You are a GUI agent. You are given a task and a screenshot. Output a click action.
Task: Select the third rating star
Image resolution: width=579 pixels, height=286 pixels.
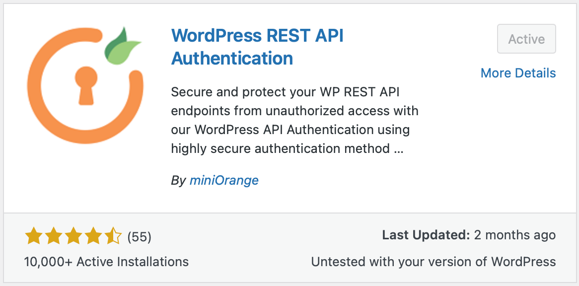click(73, 236)
